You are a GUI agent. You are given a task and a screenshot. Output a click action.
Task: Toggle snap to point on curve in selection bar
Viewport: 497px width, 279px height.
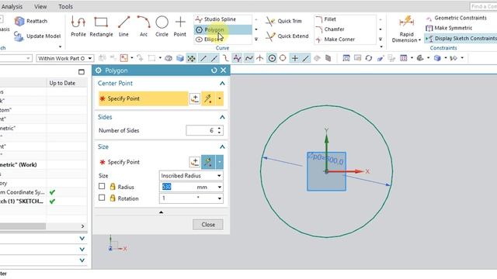pos(305,58)
